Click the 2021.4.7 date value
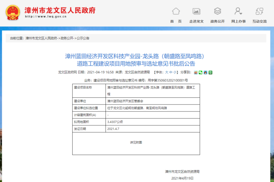This screenshot has height=182, width=274. pos(113,129)
